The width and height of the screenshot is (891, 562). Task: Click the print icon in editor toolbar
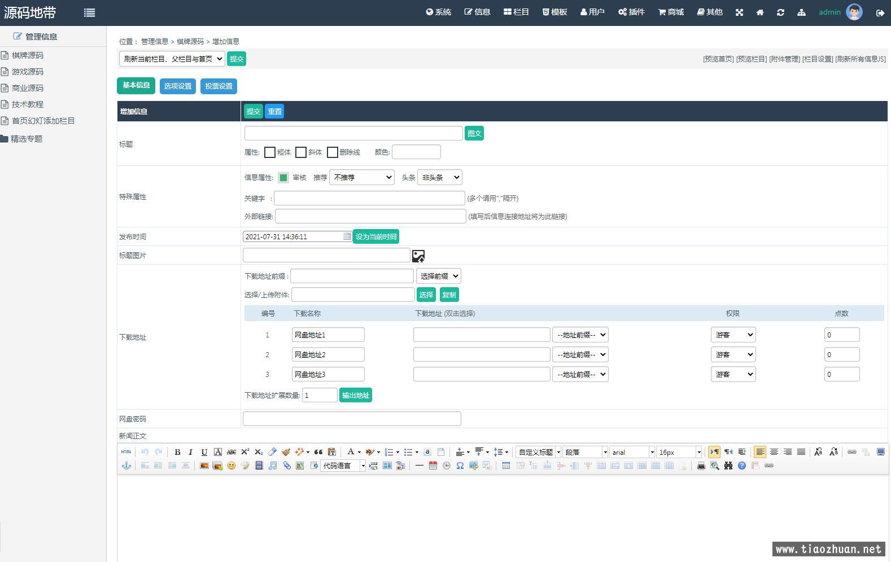point(701,466)
